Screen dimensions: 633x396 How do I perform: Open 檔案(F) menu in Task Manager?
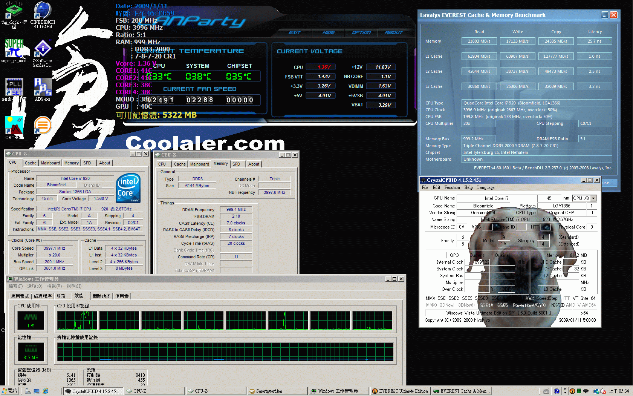[15, 286]
